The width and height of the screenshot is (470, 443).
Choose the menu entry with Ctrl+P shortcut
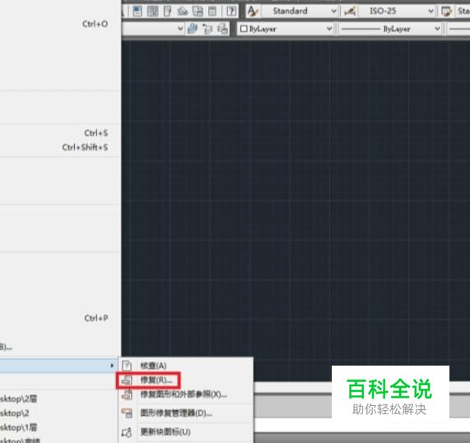pyautogui.click(x=58, y=318)
